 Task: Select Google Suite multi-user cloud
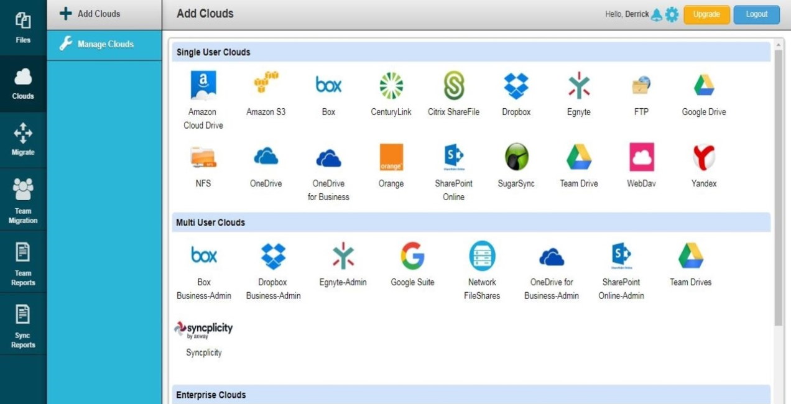pyautogui.click(x=412, y=256)
